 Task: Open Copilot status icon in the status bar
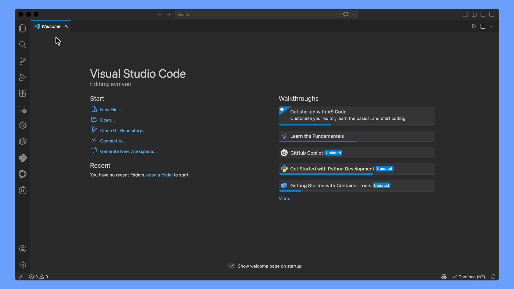pyautogui.click(x=444, y=277)
